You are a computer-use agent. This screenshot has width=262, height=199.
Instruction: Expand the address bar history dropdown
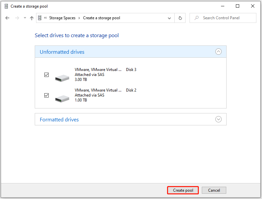tap(169, 18)
